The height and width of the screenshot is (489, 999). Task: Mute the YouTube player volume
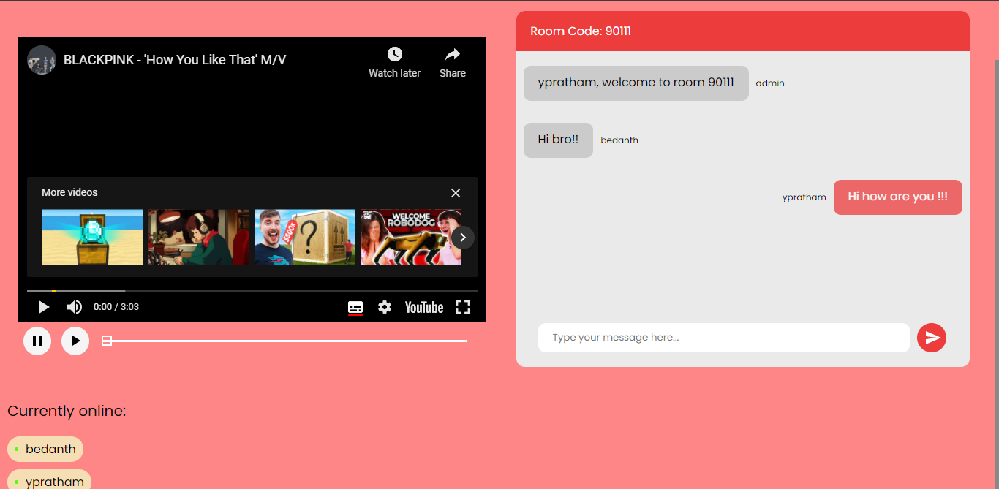[74, 307]
